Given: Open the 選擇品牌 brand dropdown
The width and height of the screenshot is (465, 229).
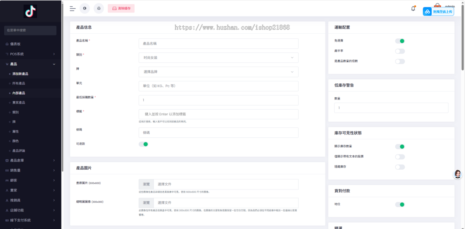Looking at the screenshot, I should [219, 72].
